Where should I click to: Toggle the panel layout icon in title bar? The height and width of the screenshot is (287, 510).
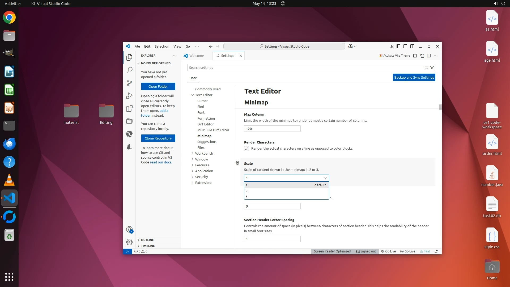pos(405,46)
